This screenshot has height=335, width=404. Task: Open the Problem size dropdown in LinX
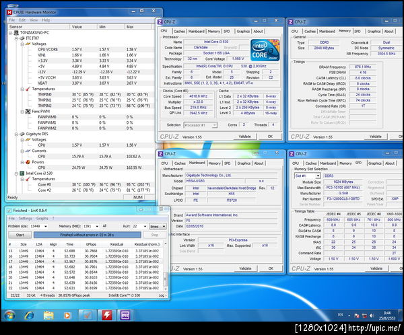point(44,226)
